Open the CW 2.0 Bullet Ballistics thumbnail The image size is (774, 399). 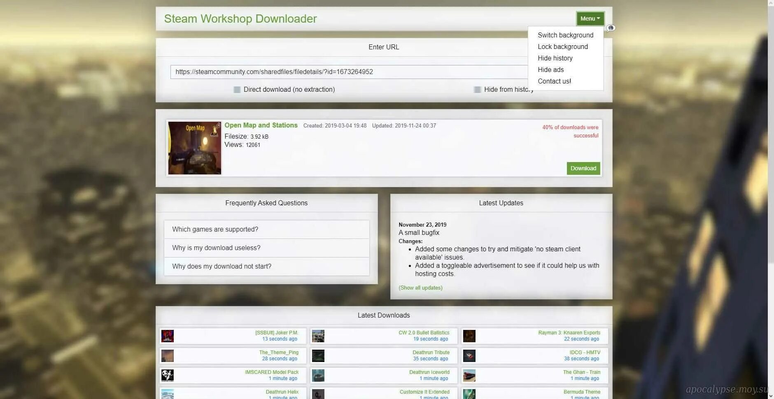coord(318,336)
